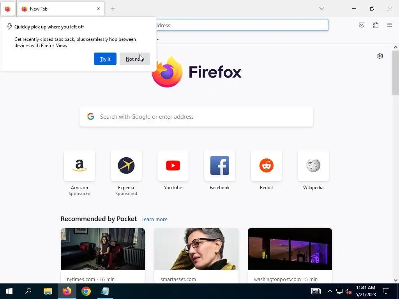Click the page scrollbar down arrow
The width and height of the screenshot is (399, 299).
[395, 280]
